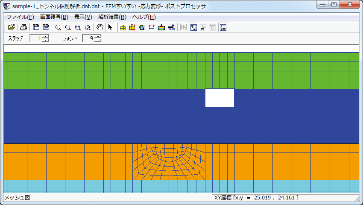This screenshot has width=363, height=205.
Task: Toggle the color legend list icon
Action: [x=223, y=27]
